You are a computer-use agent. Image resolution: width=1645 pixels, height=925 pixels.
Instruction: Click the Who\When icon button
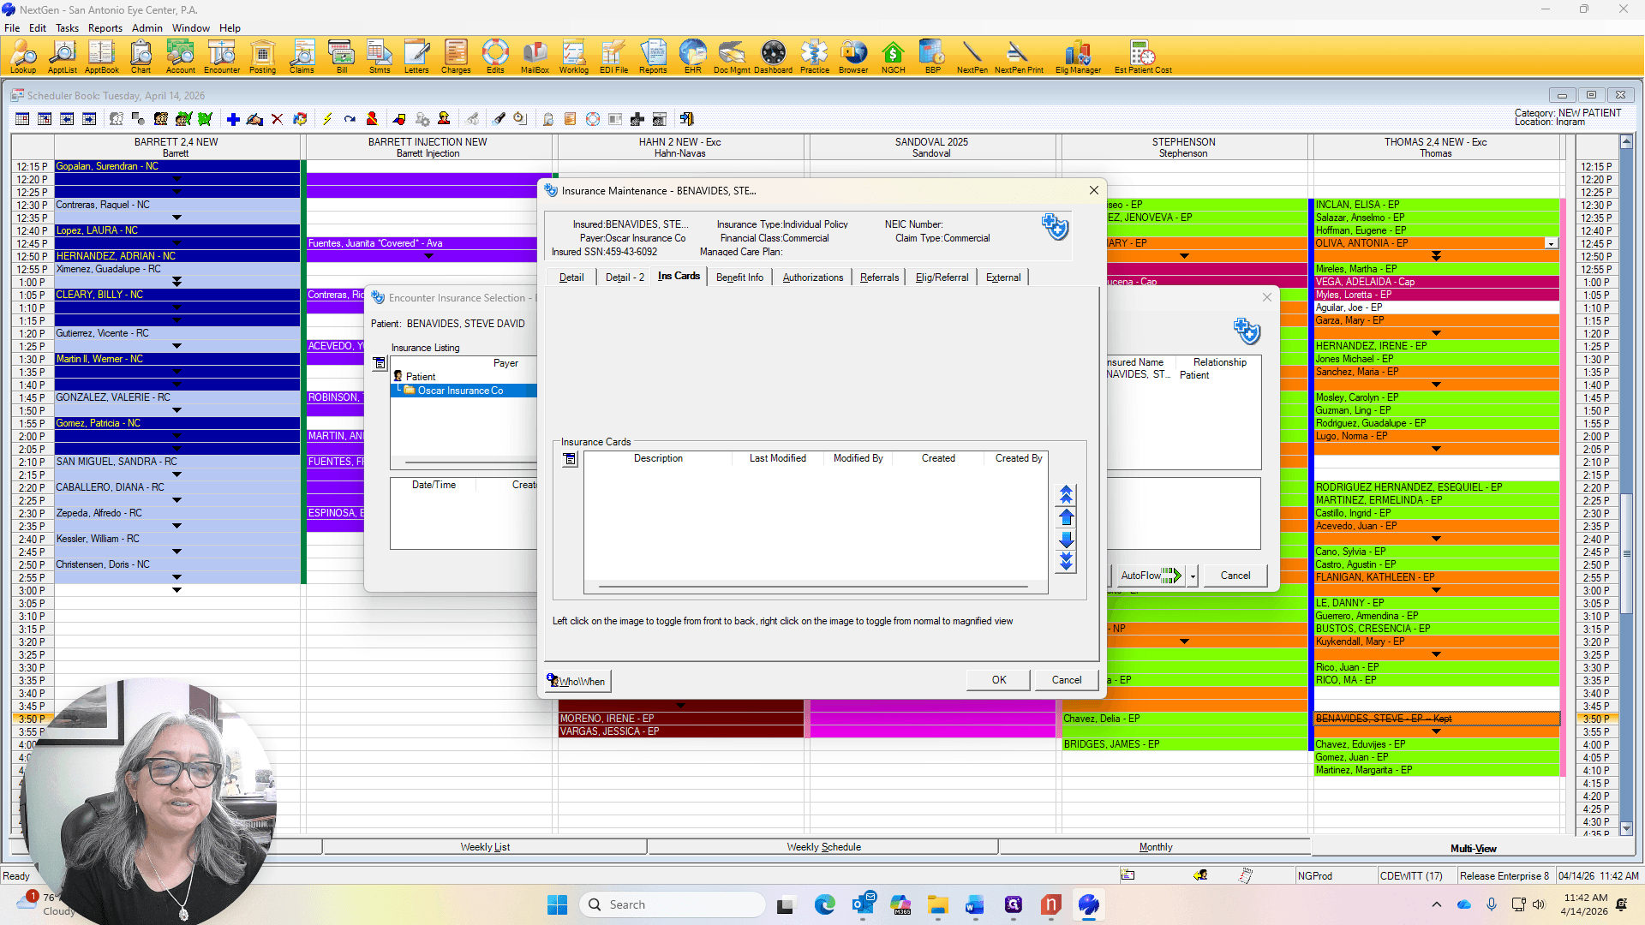point(577,681)
